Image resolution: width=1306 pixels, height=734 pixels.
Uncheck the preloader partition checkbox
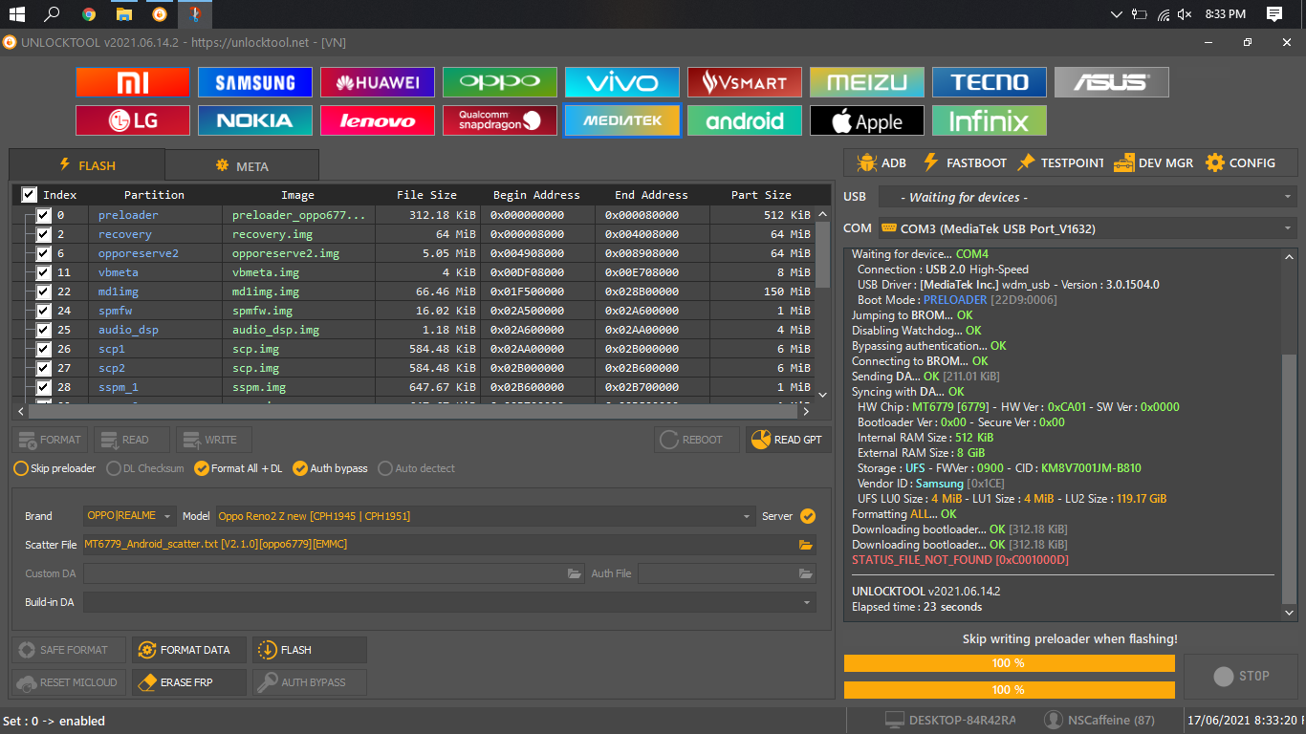(x=43, y=215)
